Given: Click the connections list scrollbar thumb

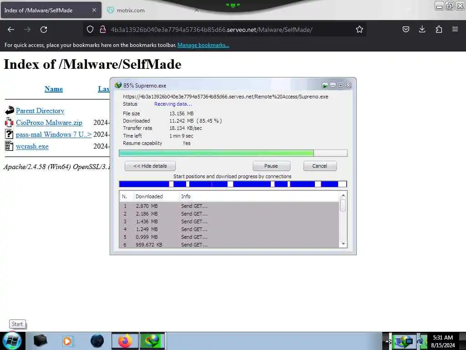Looking at the screenshot, I should point(343,206).
